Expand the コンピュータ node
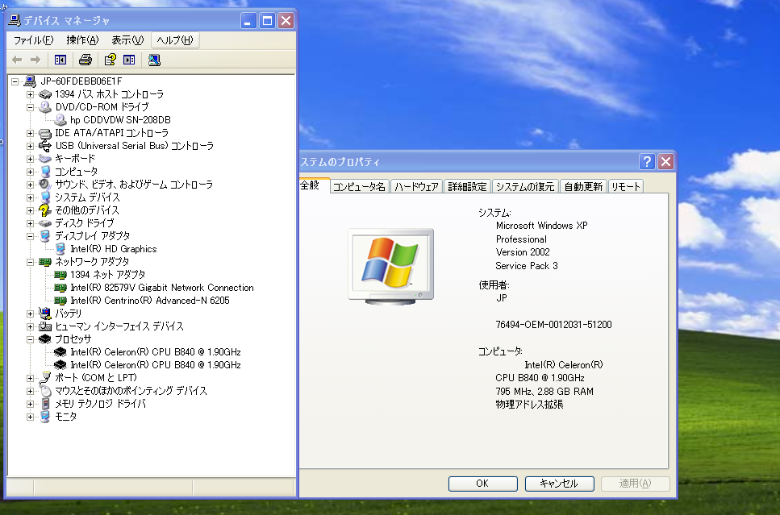The height and width of the screenshot is (515, 780). point(30,172)
